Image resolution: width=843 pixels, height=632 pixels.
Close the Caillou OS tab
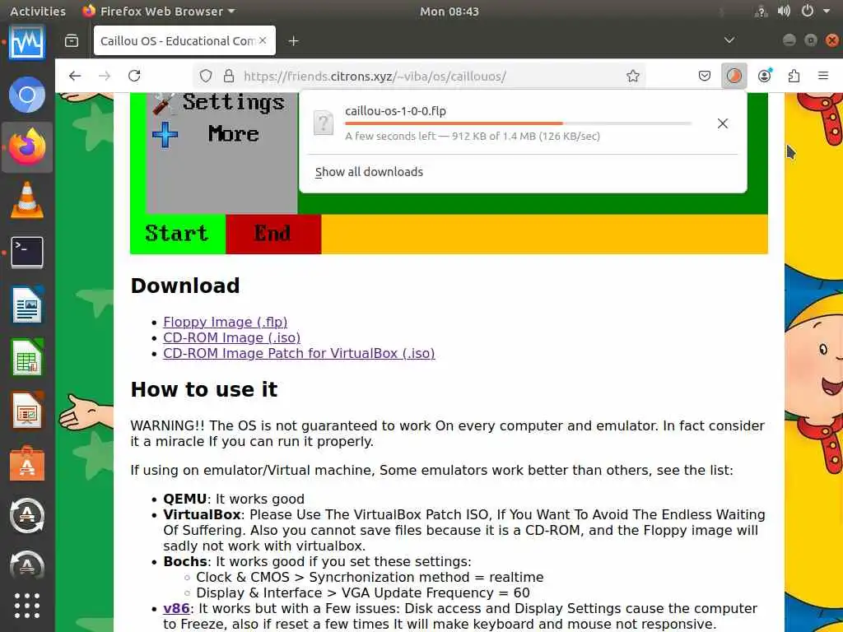(263, 40)
